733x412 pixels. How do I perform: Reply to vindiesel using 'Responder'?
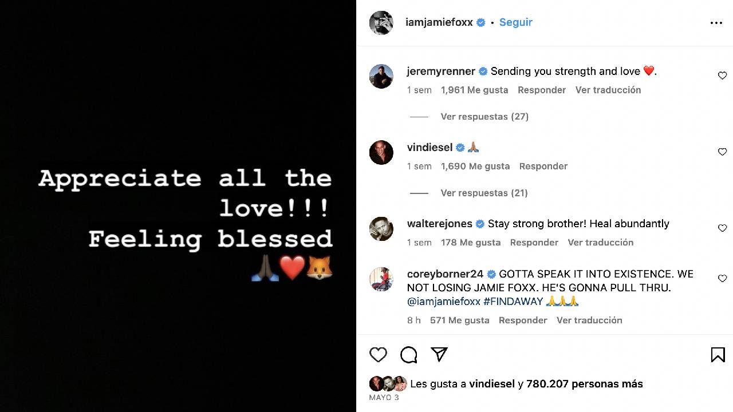pos(543,166)
